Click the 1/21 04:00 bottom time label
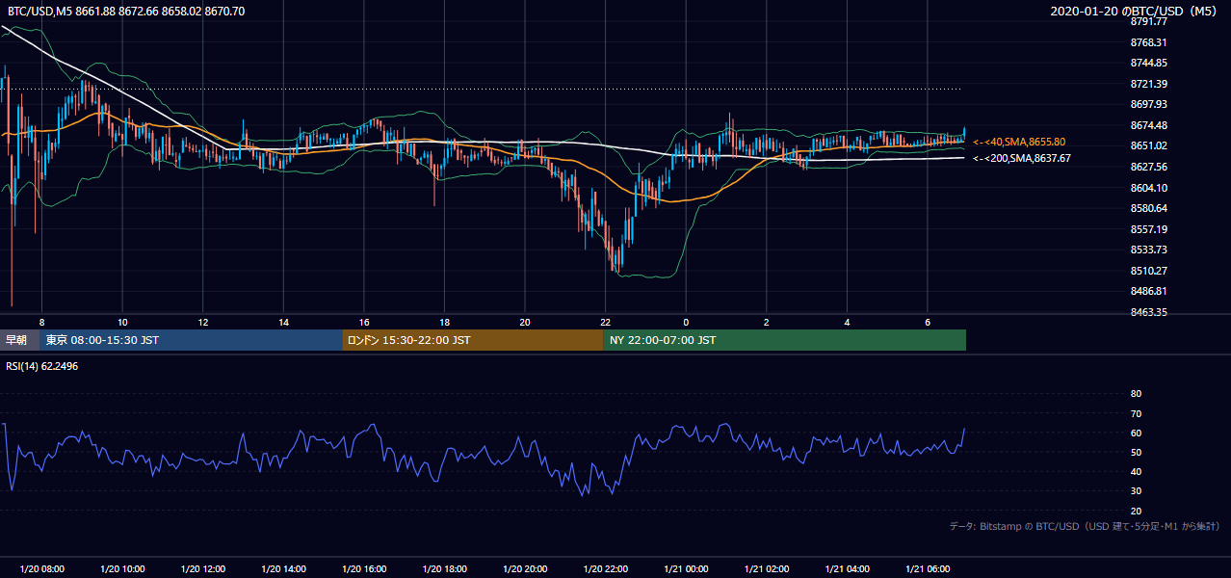Viewport: 1231px width, 578px height. (847, 569)
